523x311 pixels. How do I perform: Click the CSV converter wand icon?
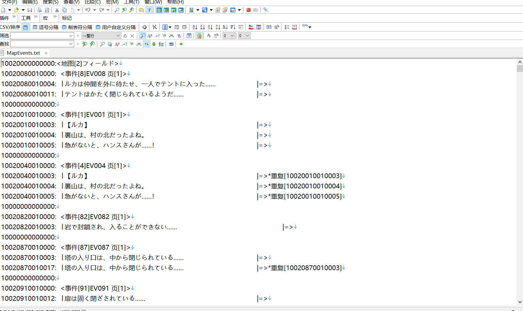pos(155,27)
